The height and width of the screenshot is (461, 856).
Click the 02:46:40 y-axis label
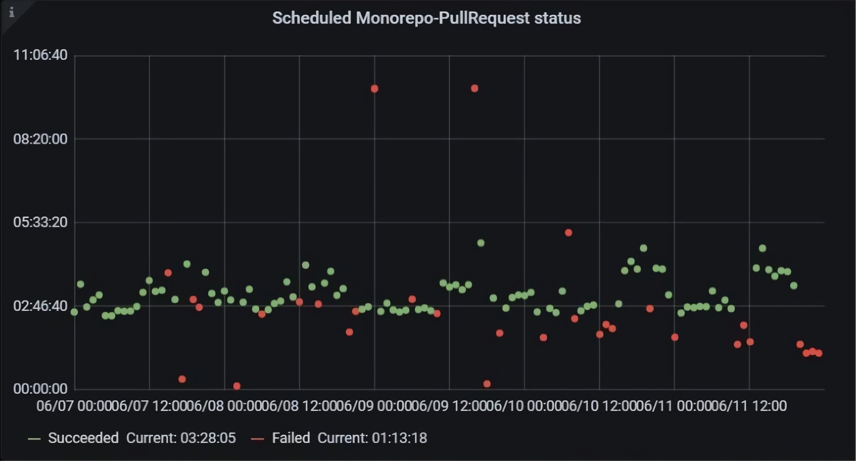tap(40, 306)
